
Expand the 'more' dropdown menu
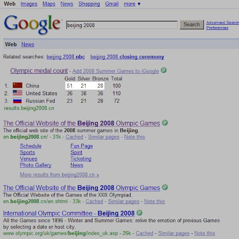(x=132, y=4)
